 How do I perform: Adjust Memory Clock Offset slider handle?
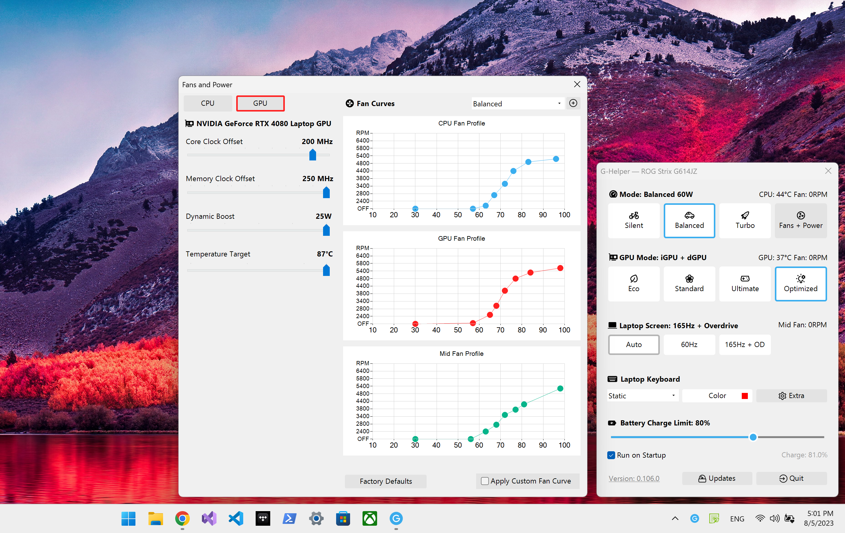pyautogui.click(x=326, y=192)
